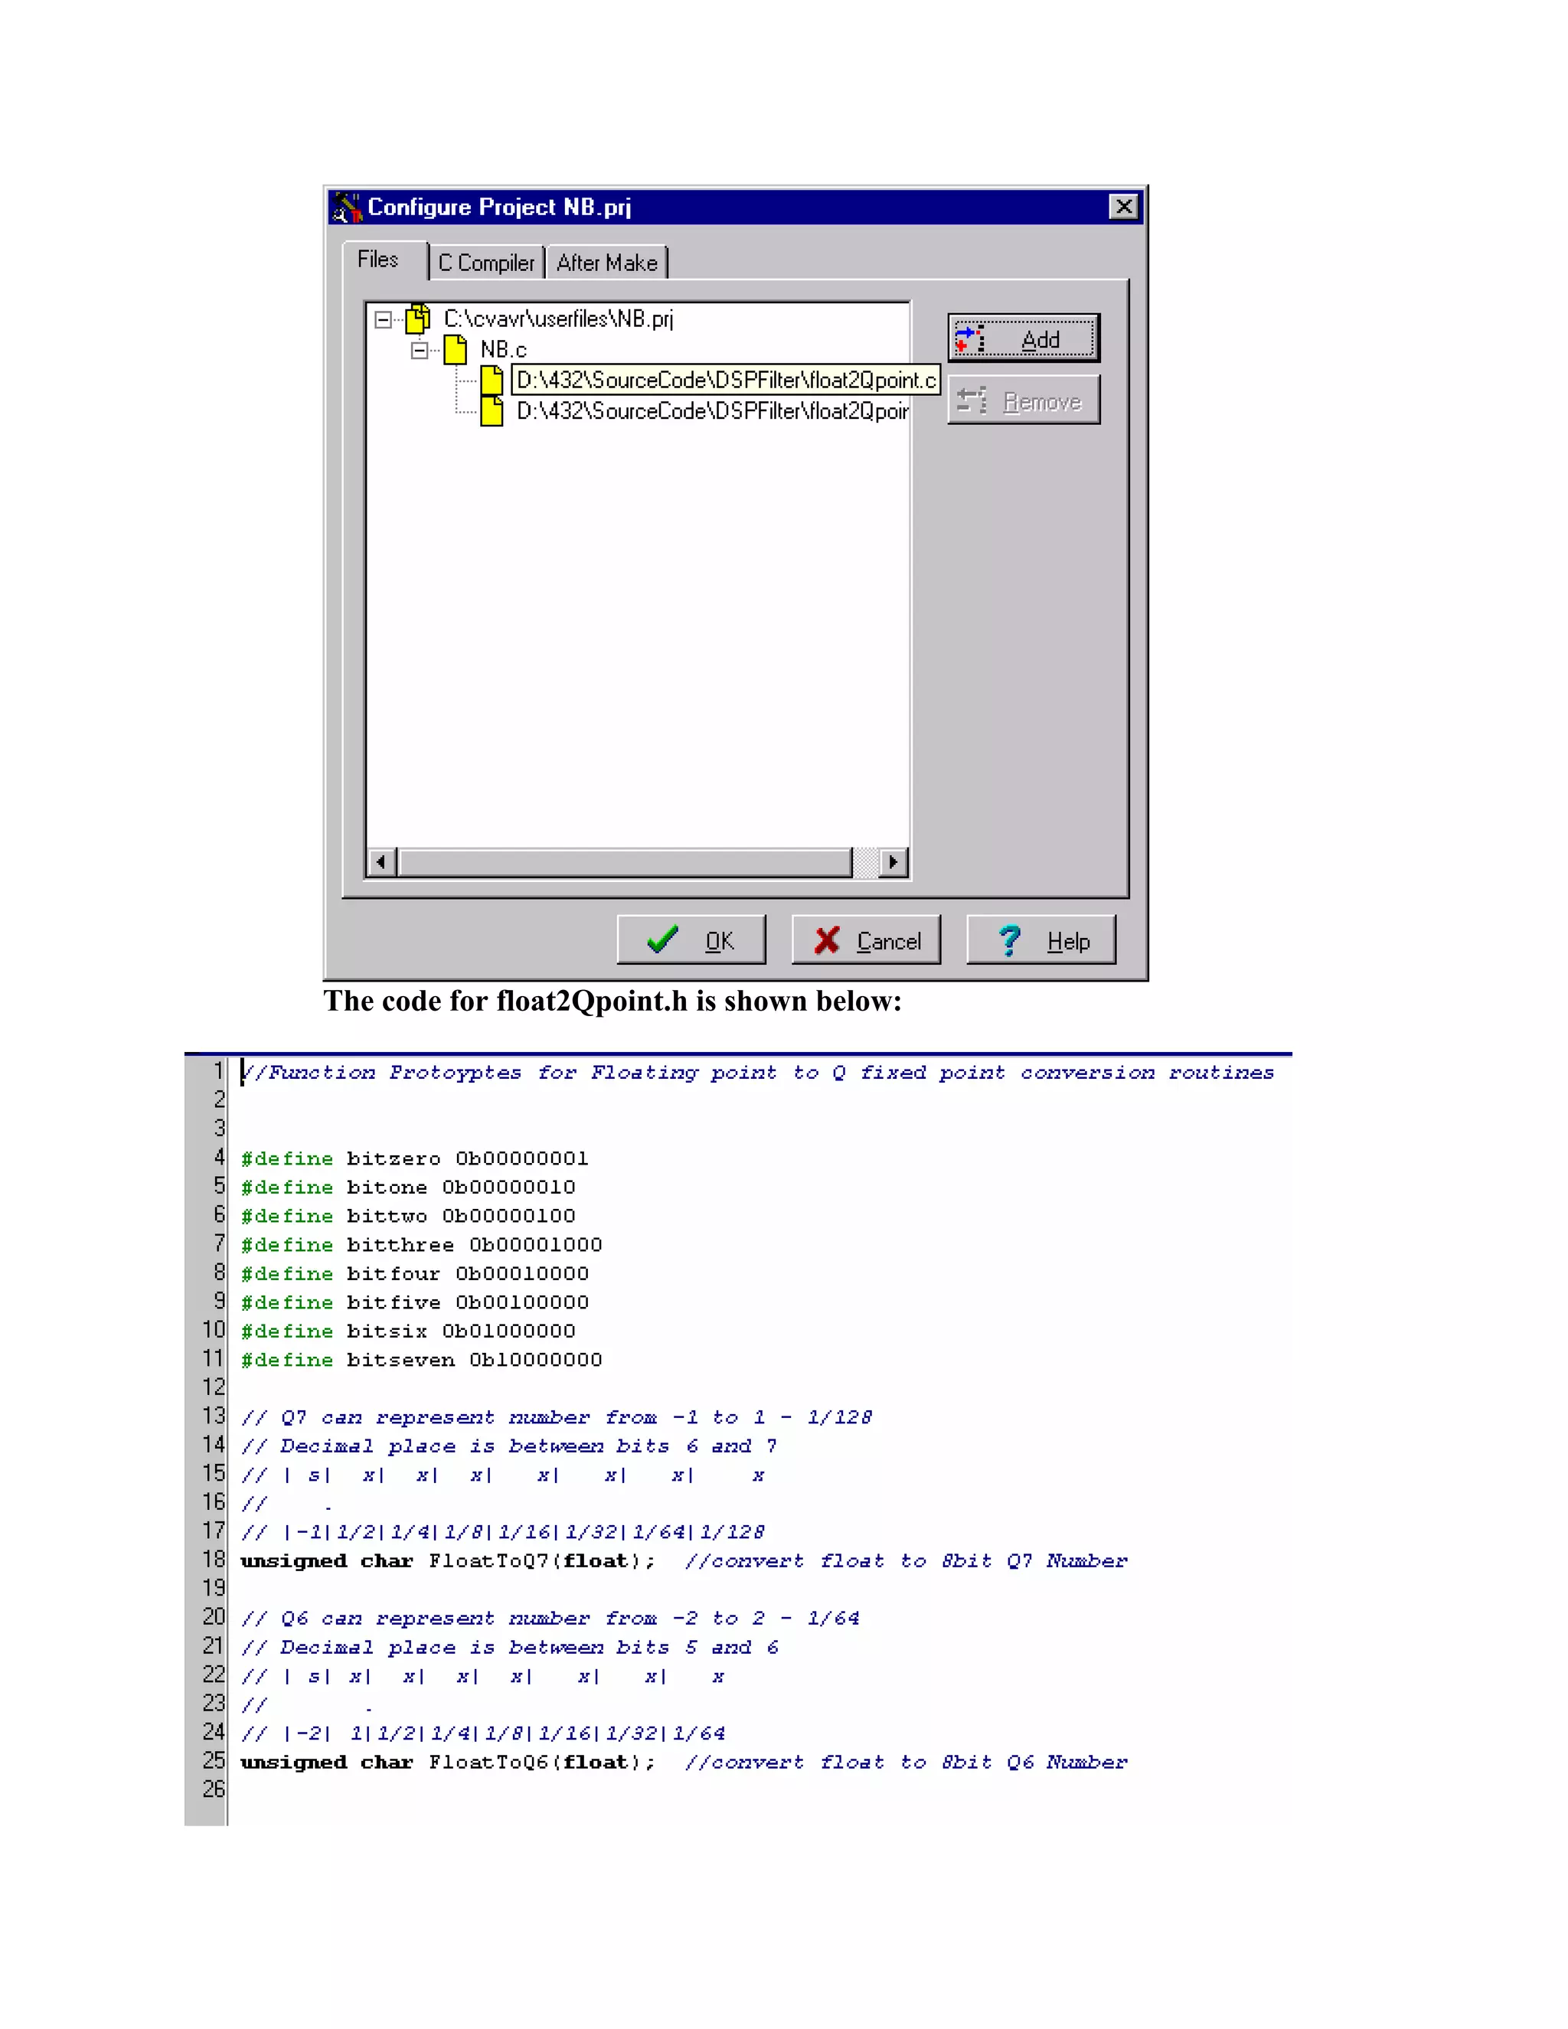Open the After Make tab
This screenshot has height=2029, width=1568.
(x=606, y=263)
